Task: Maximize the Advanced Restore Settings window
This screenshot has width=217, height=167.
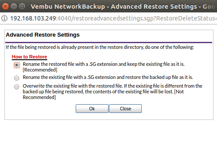Action: [x=22, y=7]
